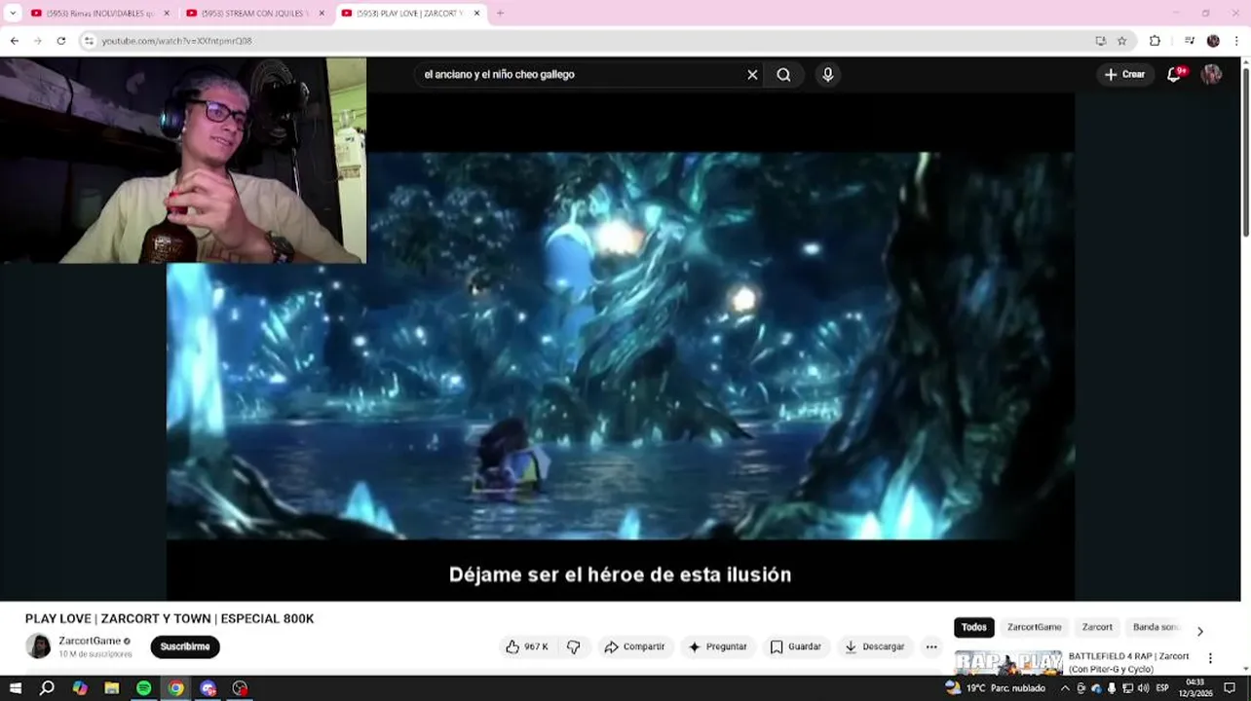1251x701 pixels.
Task: Select the Todos filter chip
Action: click(974, 627)
